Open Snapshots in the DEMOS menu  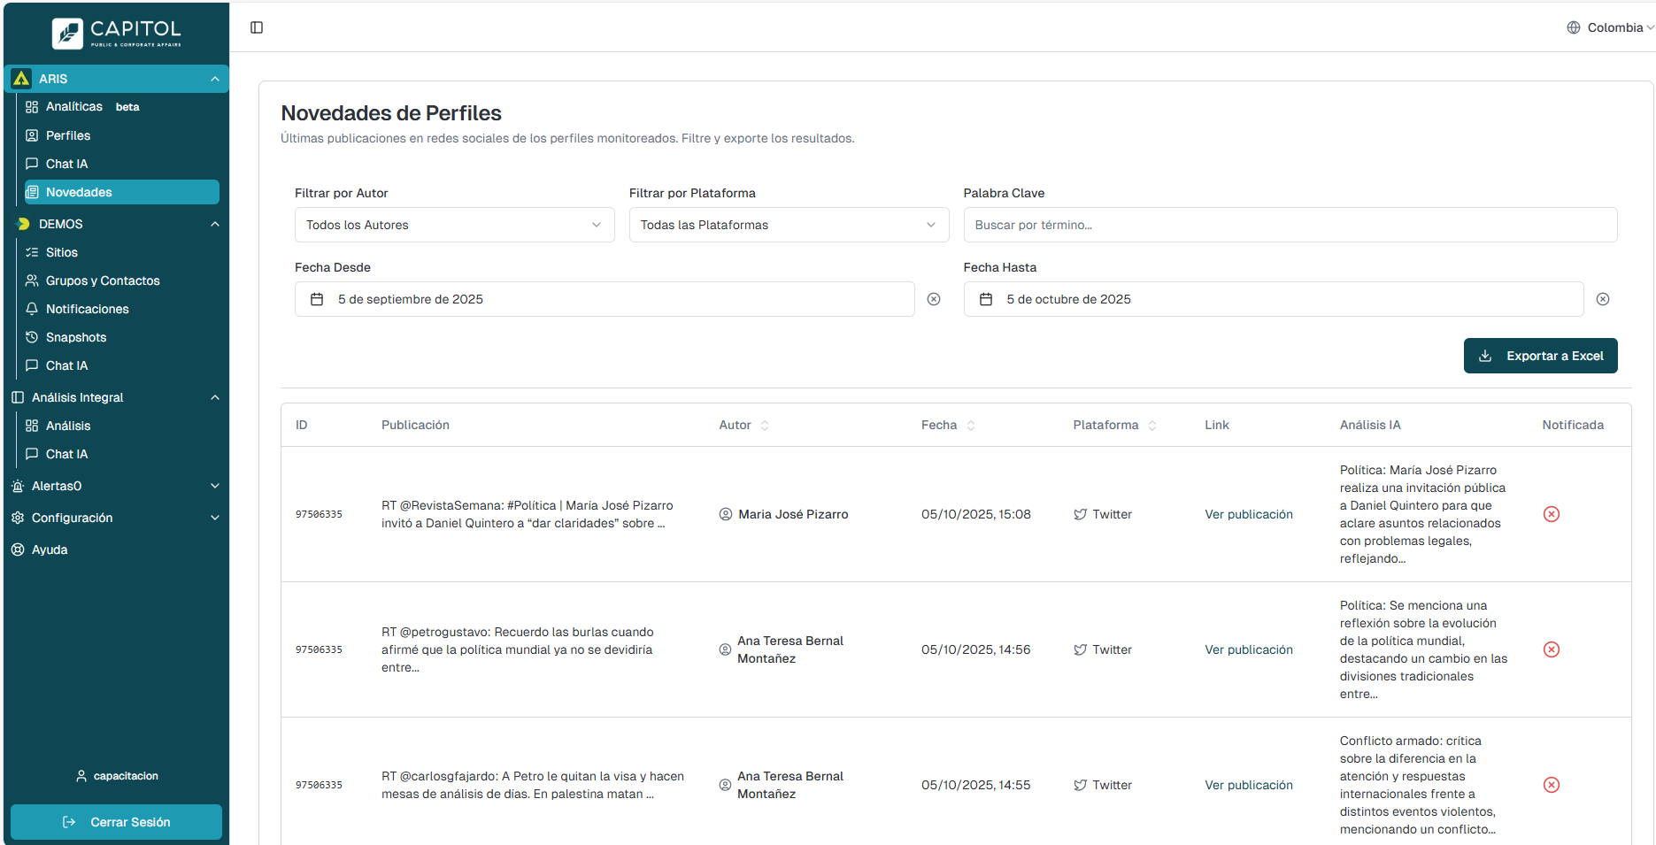[x=76, y=337]
